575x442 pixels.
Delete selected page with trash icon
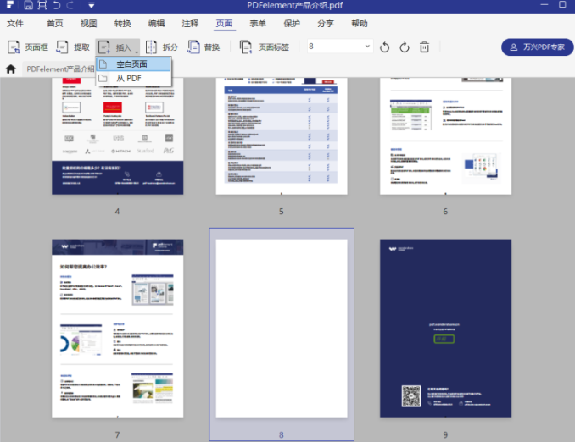(x=425, y=47)
